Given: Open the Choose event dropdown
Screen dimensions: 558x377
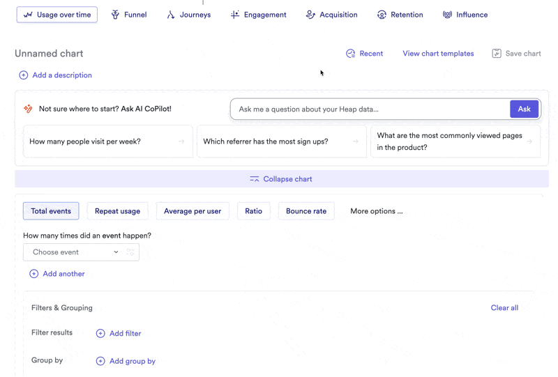Looking at the screenshot, I should click(73, 252).
